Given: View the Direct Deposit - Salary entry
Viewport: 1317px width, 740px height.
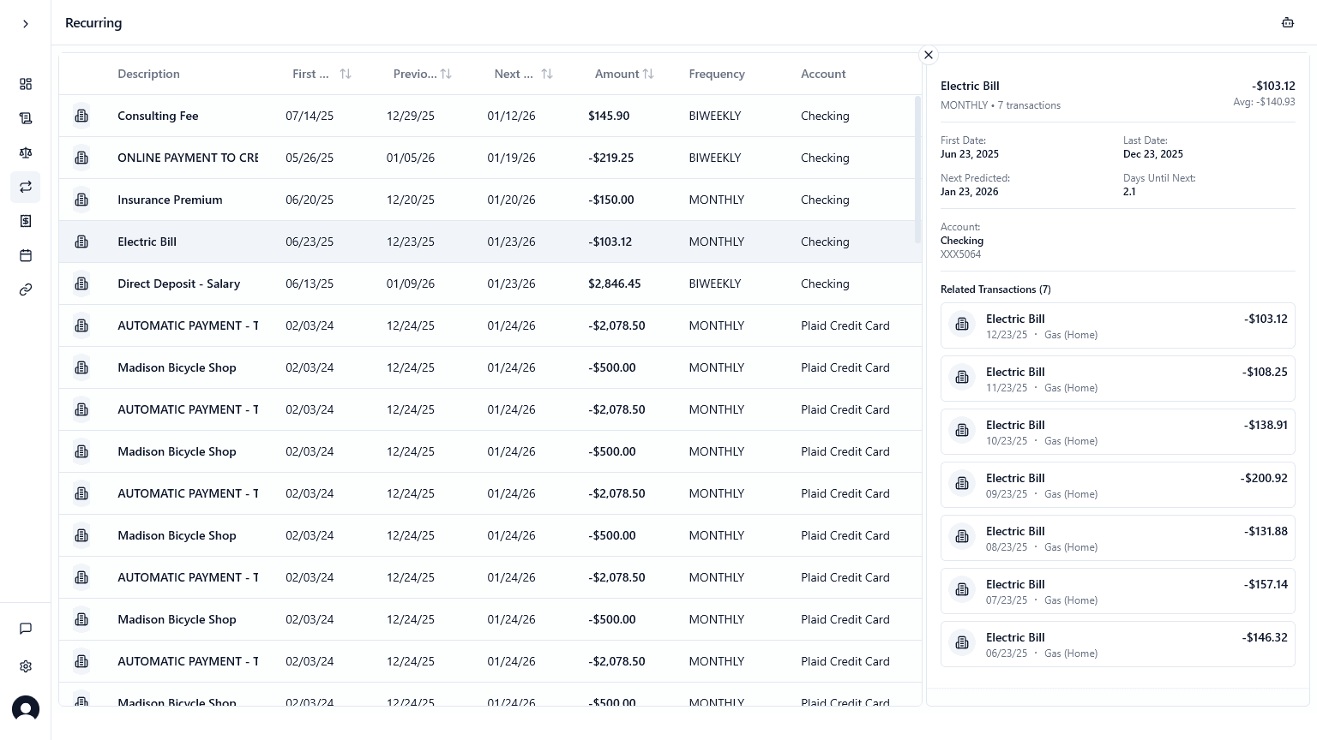Looking at the screenshot, I should point(343,283).
